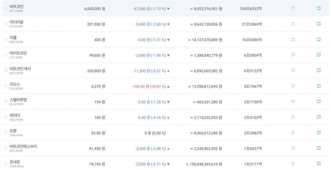Open the chart icon for 라이트코인
331x170 pixels.
click(293, 55)
